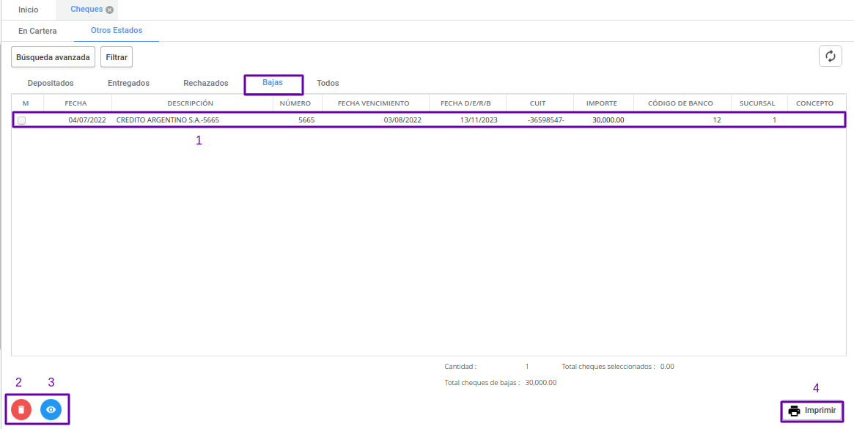854x429 pixels.
Task: Click the Imprimir print button
Action: click(x=812, y=411)
